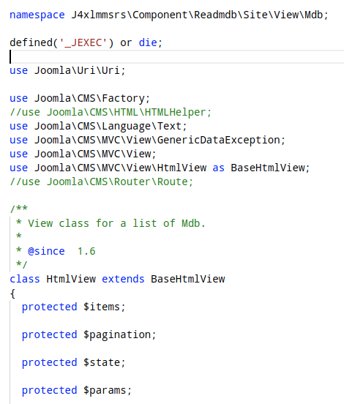The height and width of the screenshot is (404, 344).
Task: Click the $params property declaration
Action: click(77, 390)
